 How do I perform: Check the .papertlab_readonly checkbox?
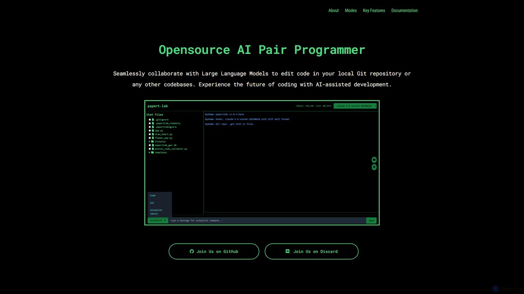pos(150,123)
